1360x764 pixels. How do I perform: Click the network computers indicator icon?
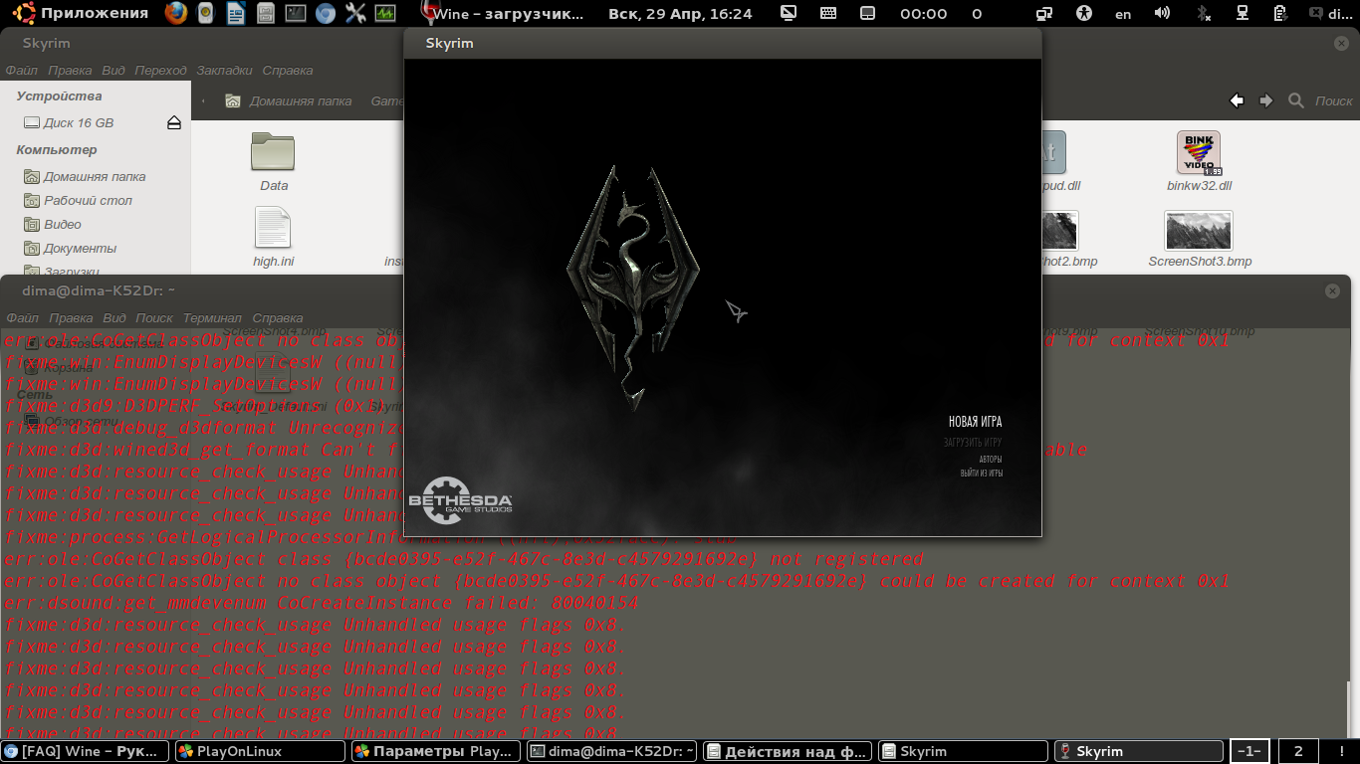pos(1044,13)
